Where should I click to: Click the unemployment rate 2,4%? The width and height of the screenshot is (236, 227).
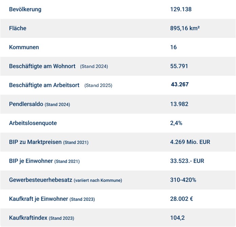pos(176,123)
